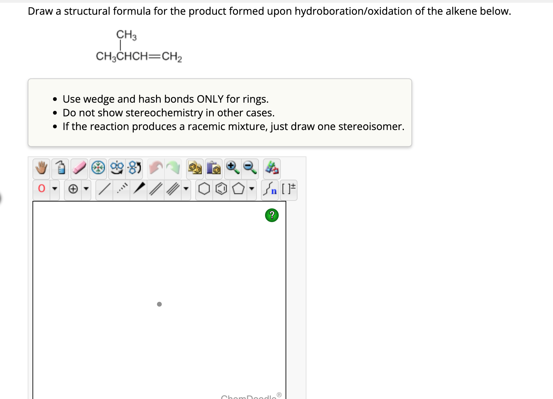Open the charge tool dropdown

click(x=85, y=189)
